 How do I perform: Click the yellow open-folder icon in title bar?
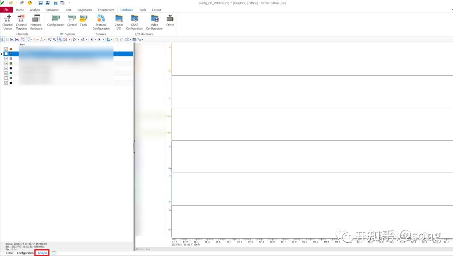[30, 3]
